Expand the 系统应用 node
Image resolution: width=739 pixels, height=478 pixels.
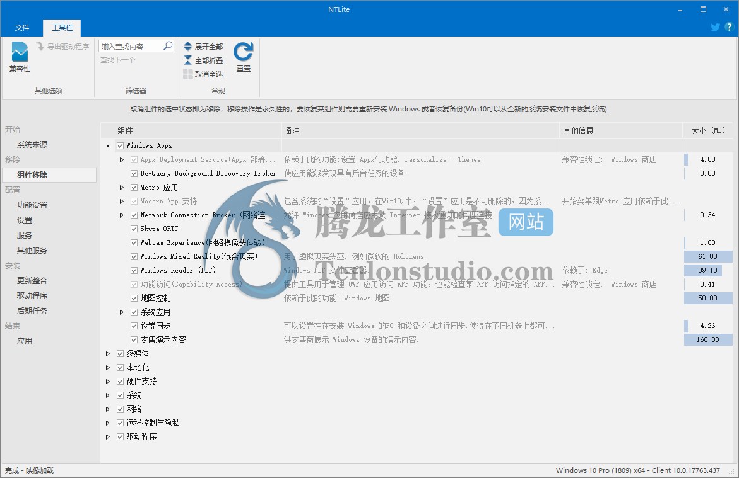point(122,312)
